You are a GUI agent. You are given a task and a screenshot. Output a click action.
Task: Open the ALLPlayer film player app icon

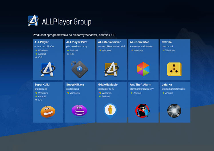pyautogui.click(x=48, y=69)
